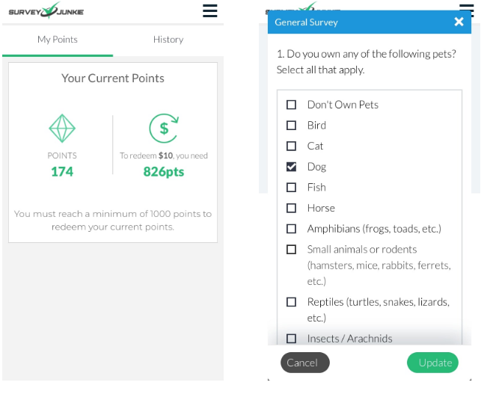Viewport: 487px width, 397px height.
Task: Close the General Survey dialog
Action: (459, 22)
